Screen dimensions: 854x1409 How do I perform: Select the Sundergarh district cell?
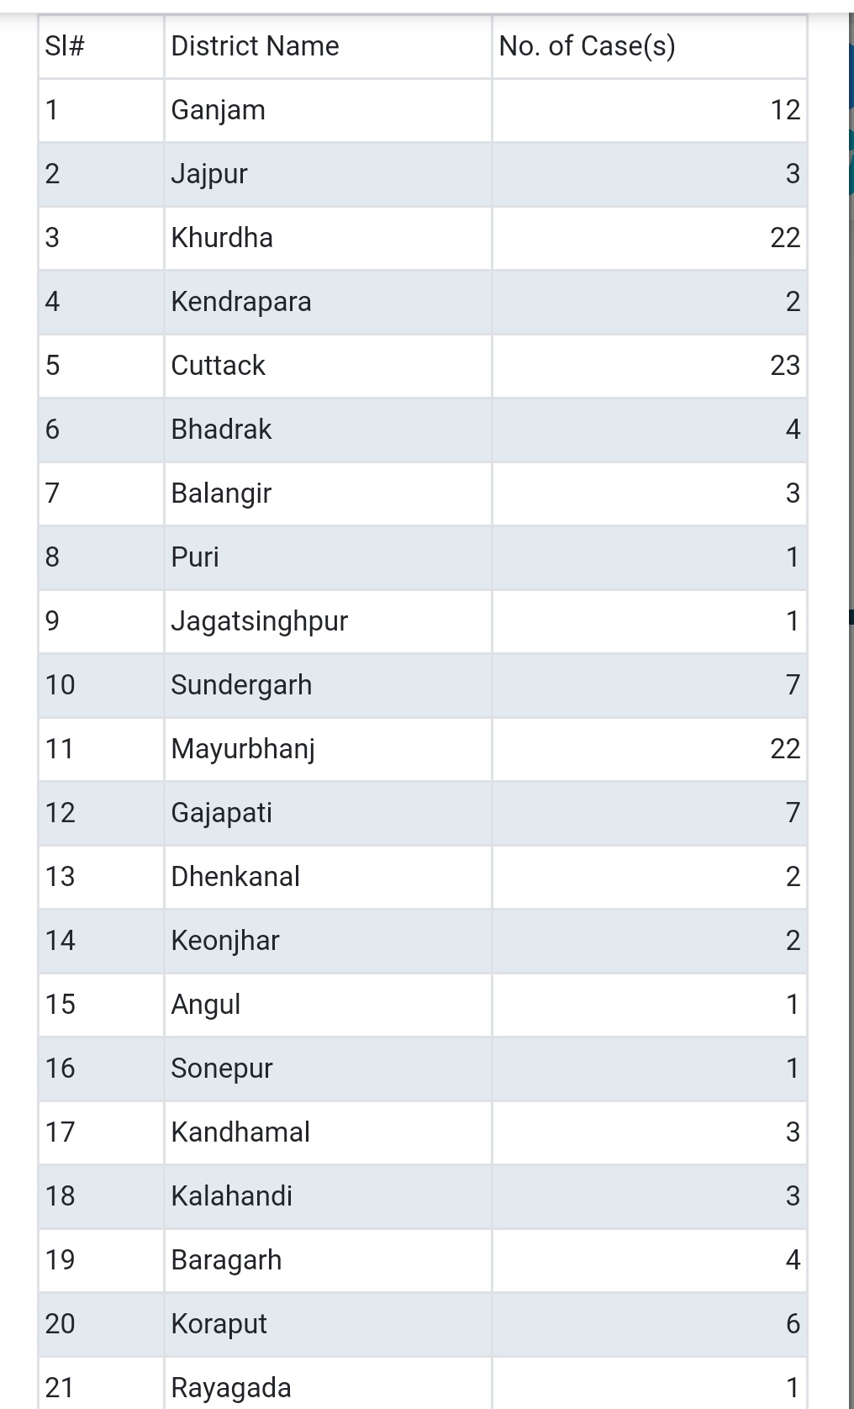241,685
